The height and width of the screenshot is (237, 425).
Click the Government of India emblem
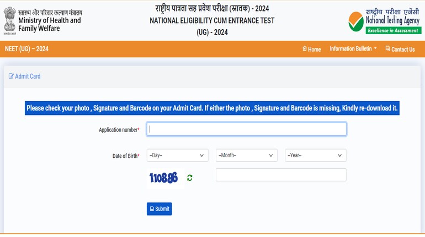[x=10, y=20]
